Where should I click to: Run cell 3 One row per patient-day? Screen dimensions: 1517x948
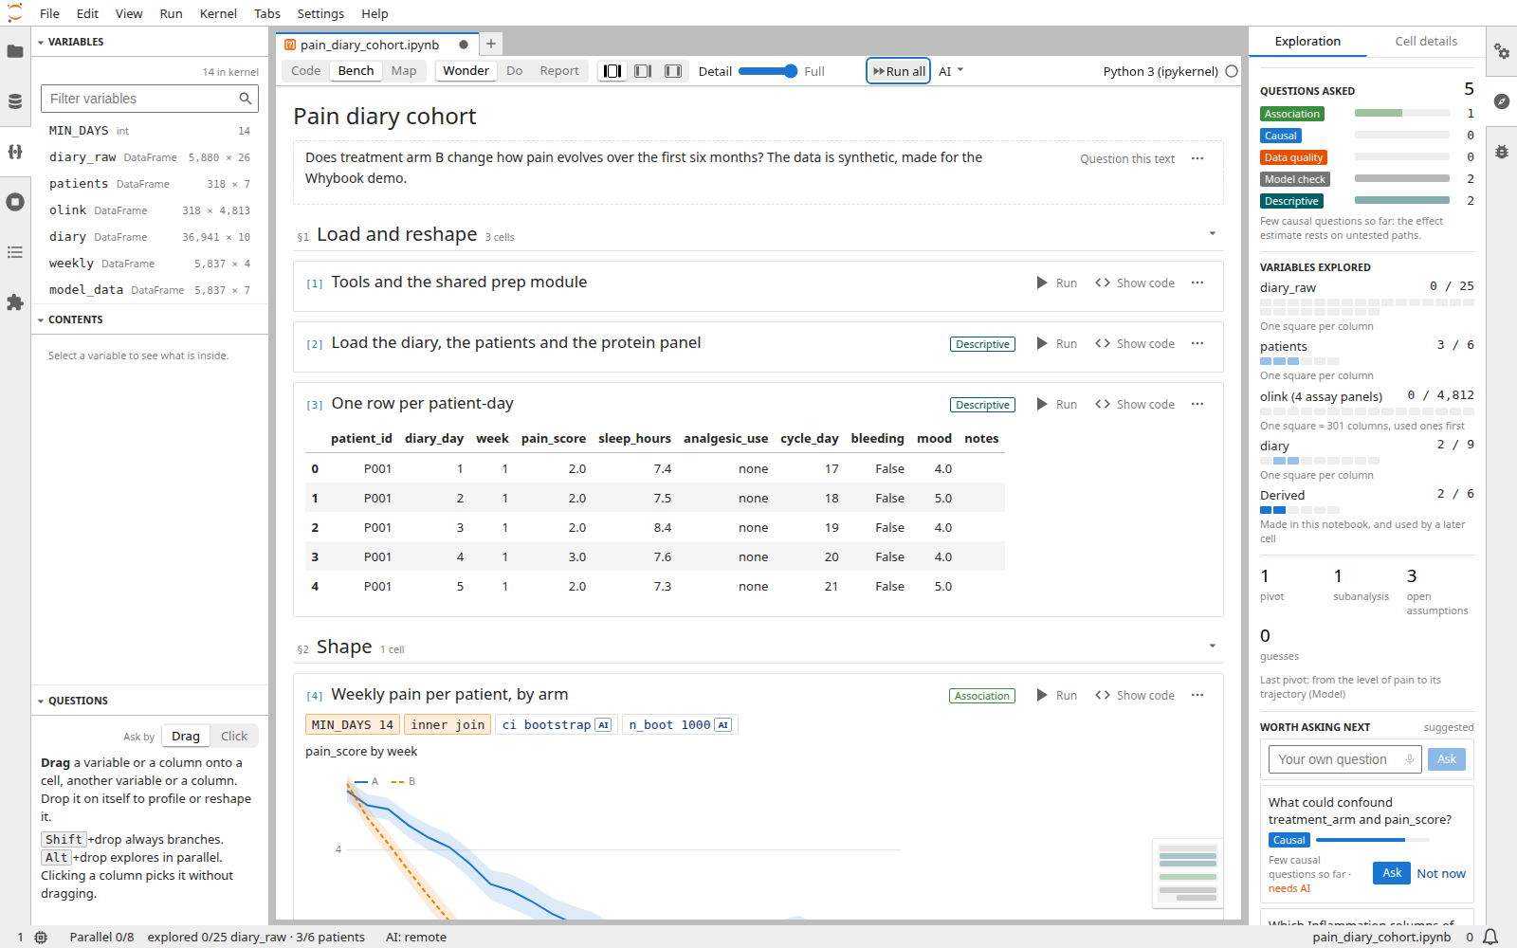[1056, 404]
